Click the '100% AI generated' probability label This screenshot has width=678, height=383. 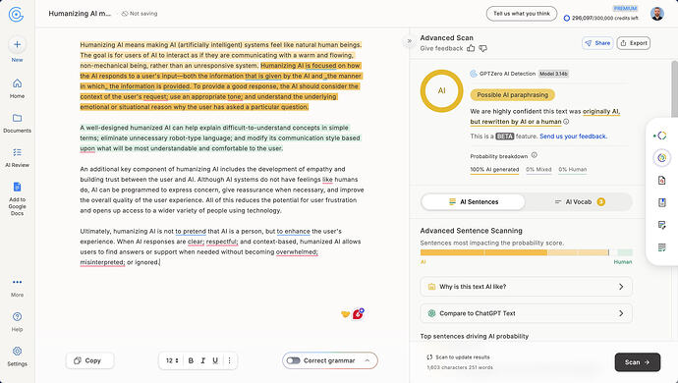[494, 170]
